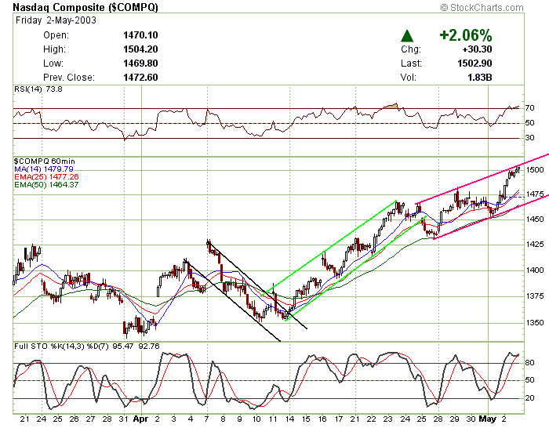Image resolution: width=549 pixels, height=428 pixels.
Task: Click the EMA(50) 1464.37 legend entry
Action: point(46,184)
